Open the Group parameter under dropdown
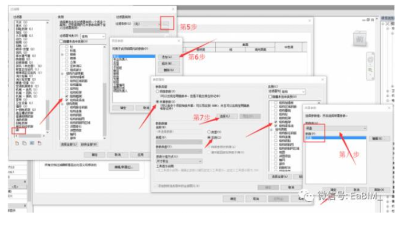The image size is (399, 228). click(179, 161)
